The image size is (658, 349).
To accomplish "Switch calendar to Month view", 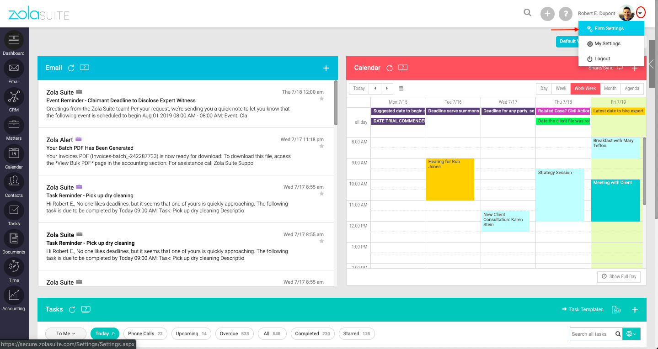I will (610, 88).
